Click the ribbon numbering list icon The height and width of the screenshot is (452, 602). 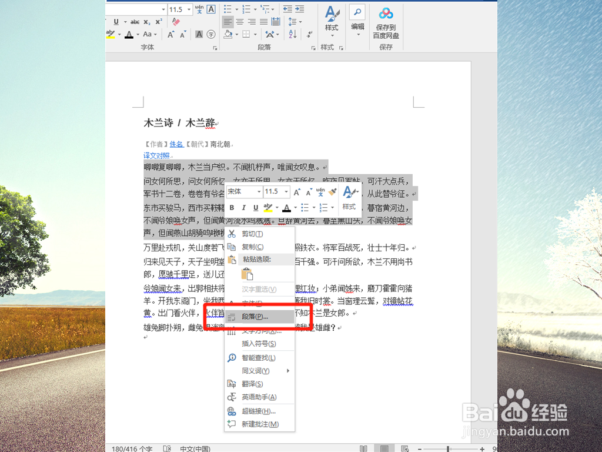click(246, 9)
